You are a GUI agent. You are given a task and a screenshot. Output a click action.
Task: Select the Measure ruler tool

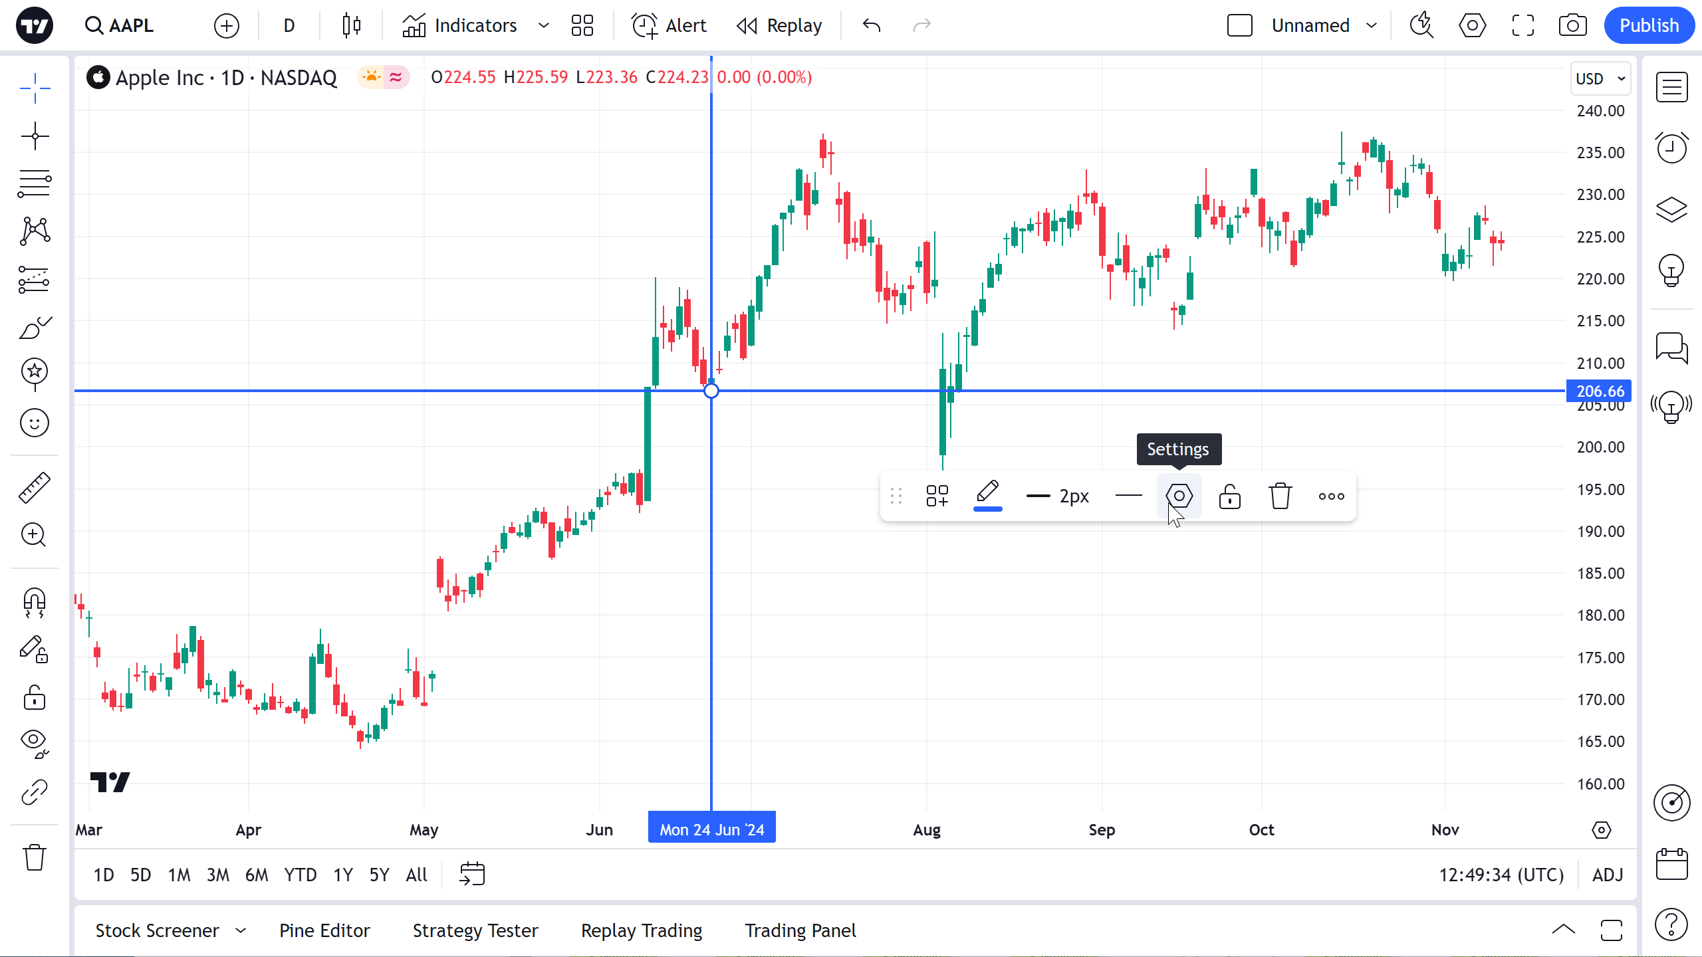35,488
